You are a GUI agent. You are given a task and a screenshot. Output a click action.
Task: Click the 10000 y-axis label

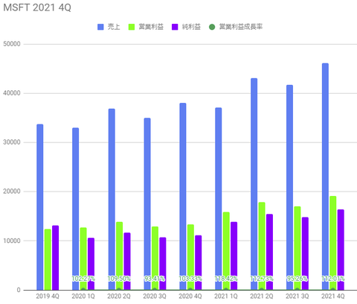[x=12, y=241]
